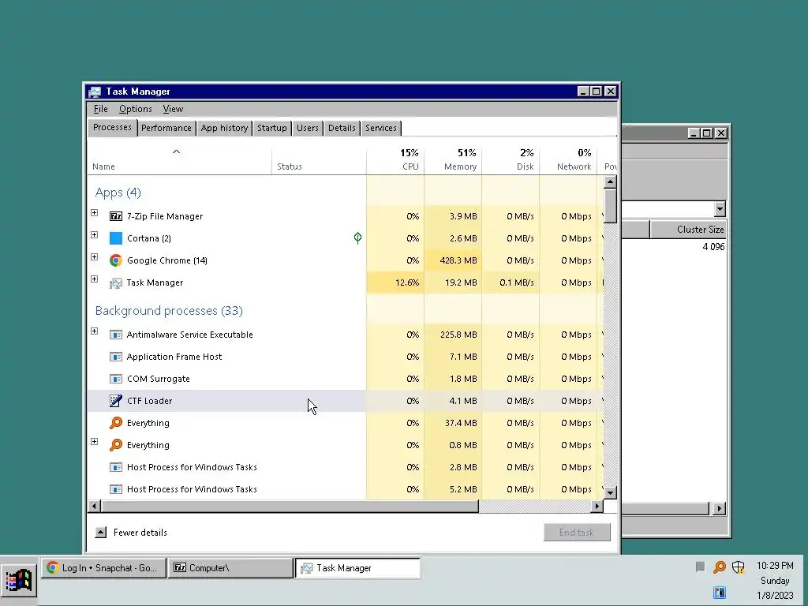Expand Antimalware Service Executable group
This screenshot has width=808, height=606.
pyautogui.click(x=95, y=331)
